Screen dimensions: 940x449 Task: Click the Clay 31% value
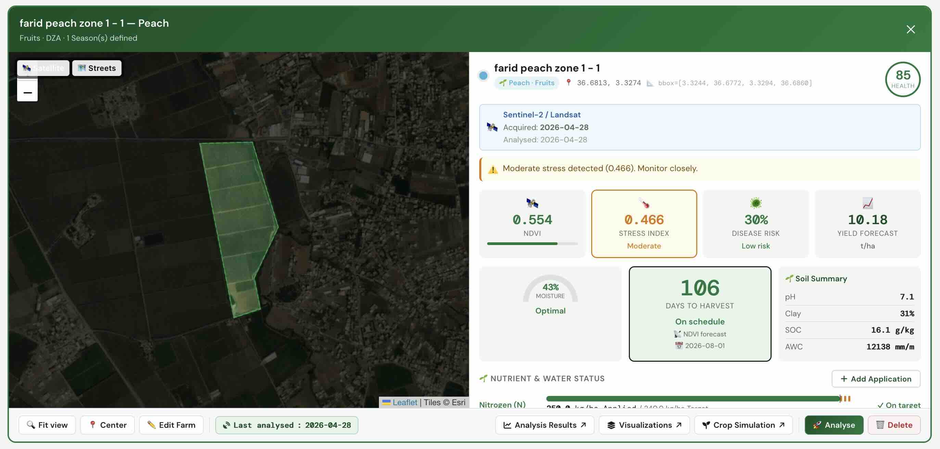(907, 313)
